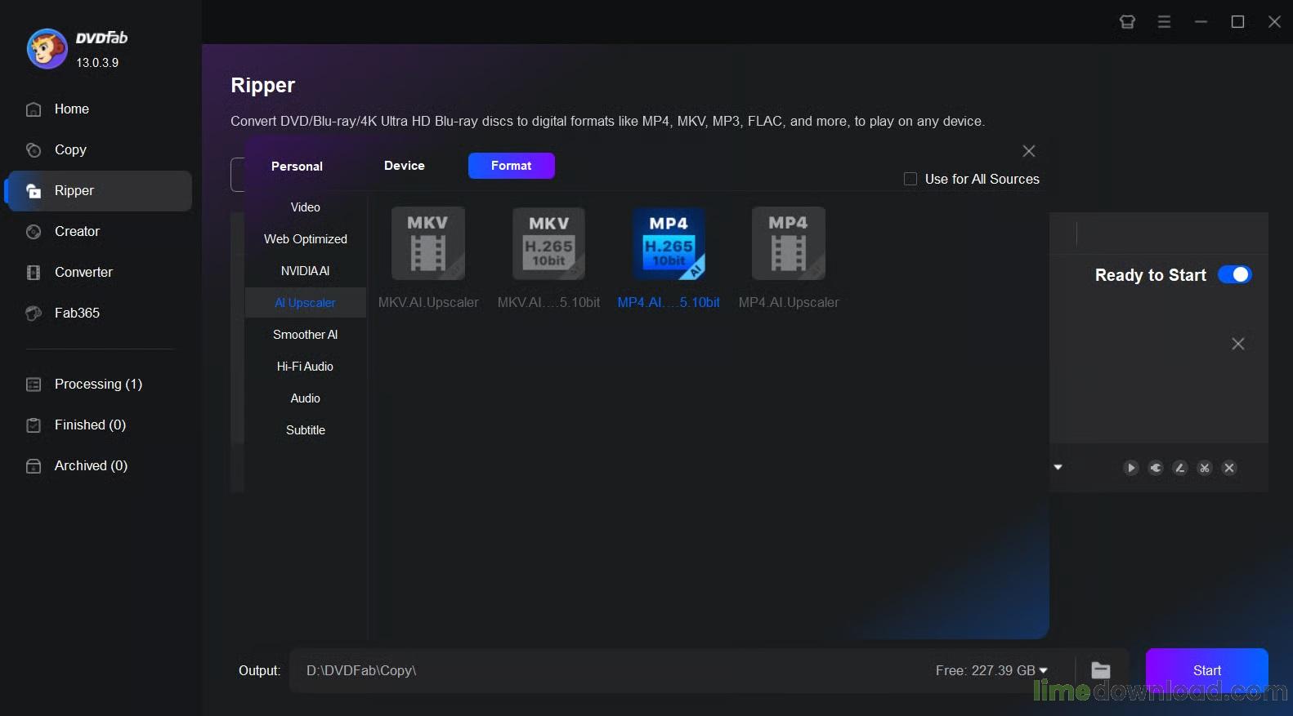Image resolution: width=1293 pixels, height=716 pixels.
Task: Open the Home section icon in sidebar
Action: [34, 109]
